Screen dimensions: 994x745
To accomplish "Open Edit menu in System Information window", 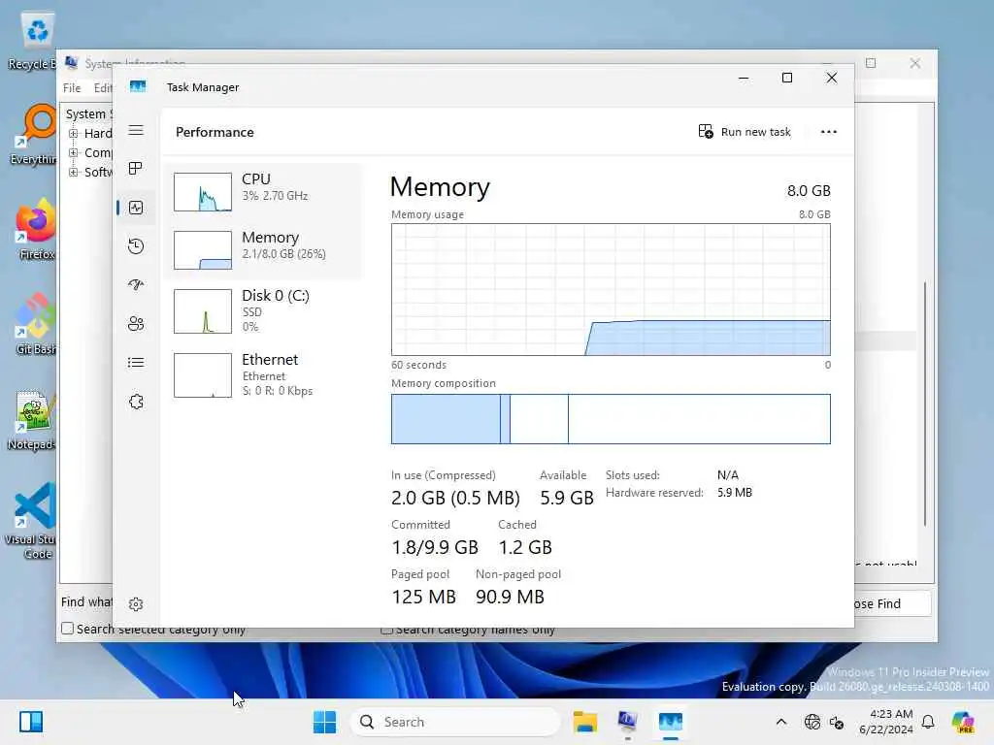I will click(103, 88).
